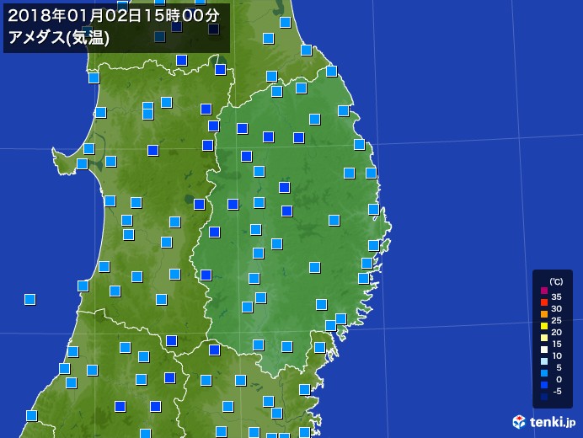This screenshot has width=583, height=438.
Task: Click the legend value 15
Action: [x=557, y=344]
